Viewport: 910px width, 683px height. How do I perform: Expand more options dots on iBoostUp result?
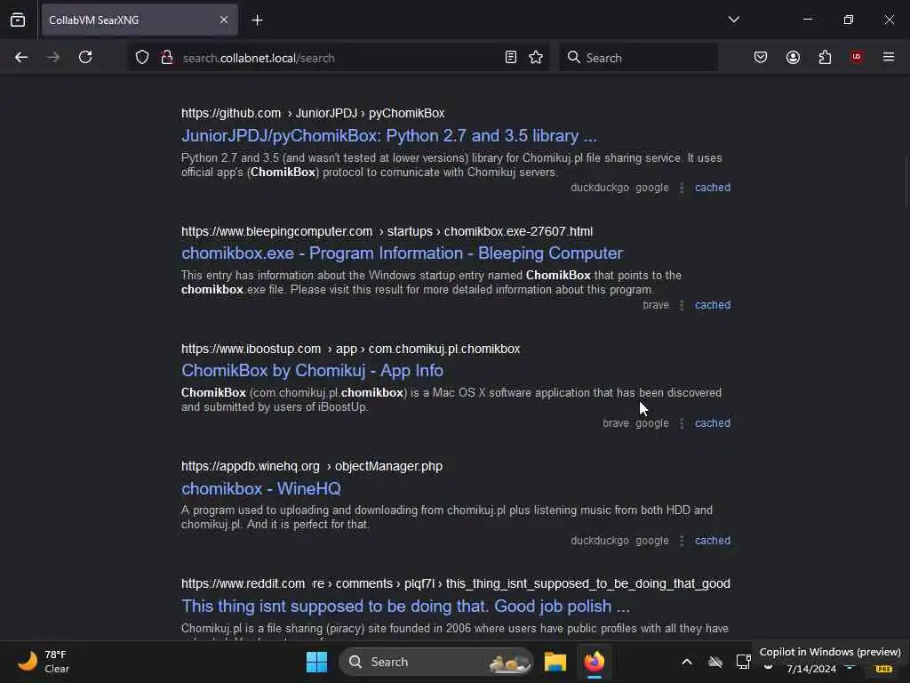coord(682,423)
